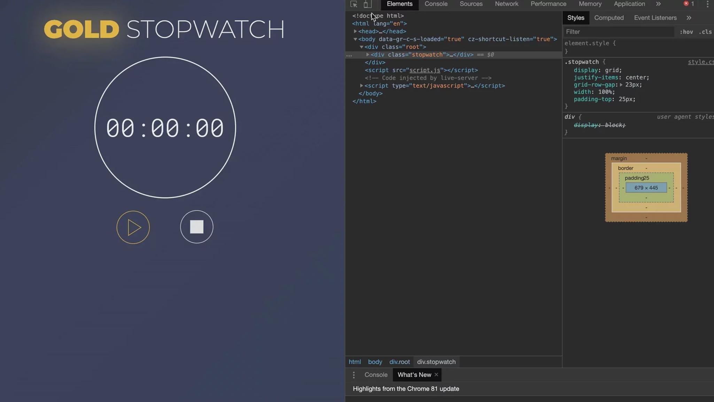Select the Styles pane tab
The height and width of the screenshot is (402, 714).
coord(575,18)
